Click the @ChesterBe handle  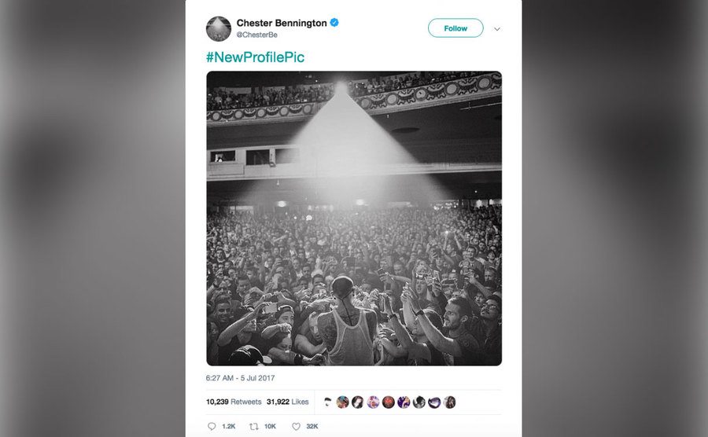pyautogui.click(x=257, y=35)
